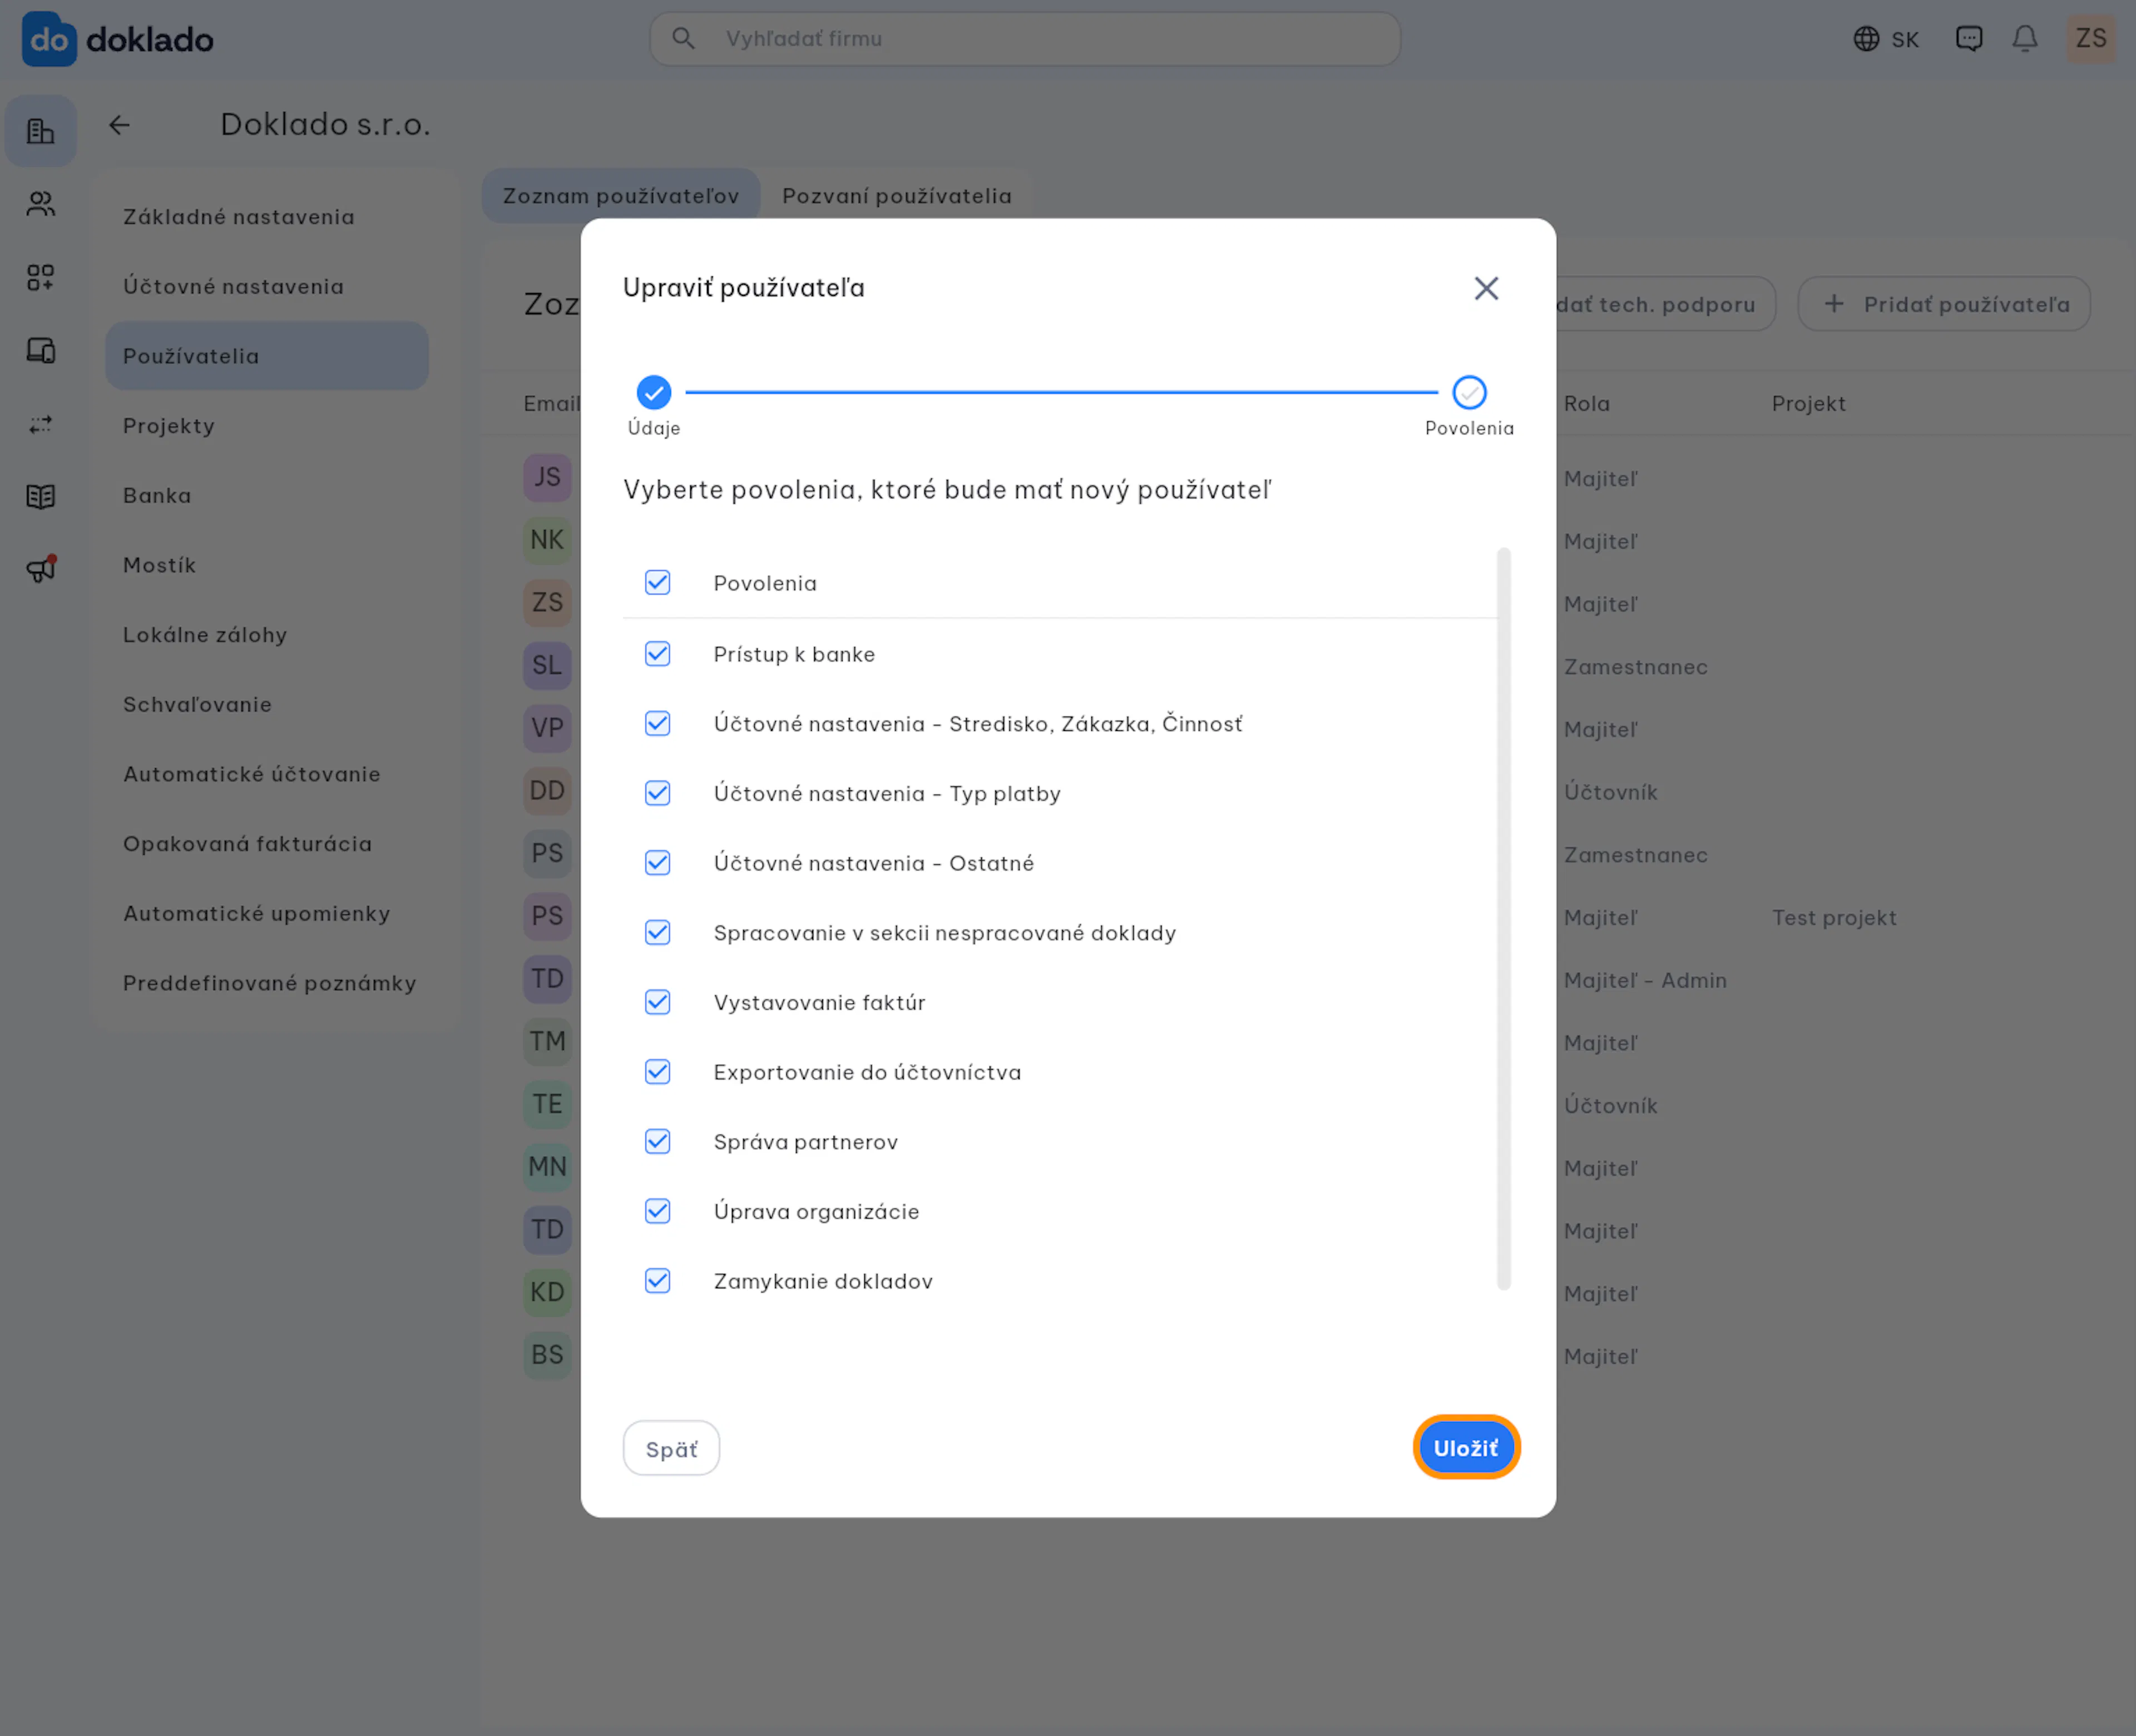This screenshot has height=1736, width=2136.
Task: Open the notifications bell icon
Action: pyautogui.click(x=2025, y=39)
